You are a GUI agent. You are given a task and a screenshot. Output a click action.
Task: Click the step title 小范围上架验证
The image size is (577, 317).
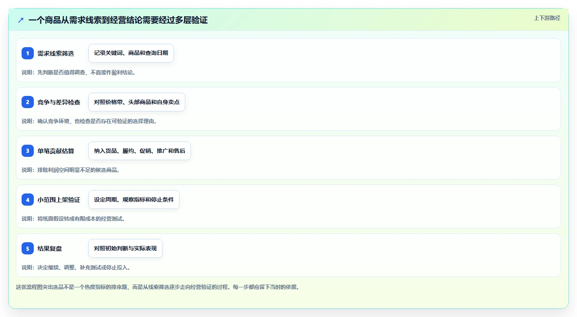click(x=59, y=200)
